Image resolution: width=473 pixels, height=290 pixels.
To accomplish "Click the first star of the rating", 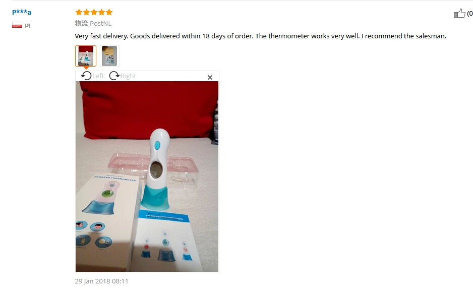I will click(x=79, y=12).
